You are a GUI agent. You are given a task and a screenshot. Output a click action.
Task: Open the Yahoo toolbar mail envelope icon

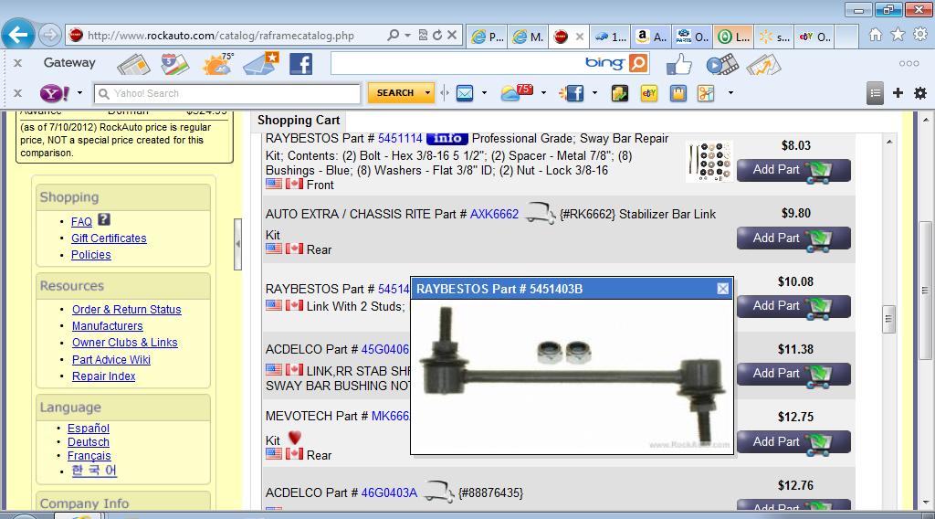(x=465, y=93)
